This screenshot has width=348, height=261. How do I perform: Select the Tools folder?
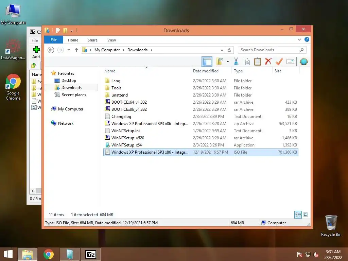[x=201, y=88]
